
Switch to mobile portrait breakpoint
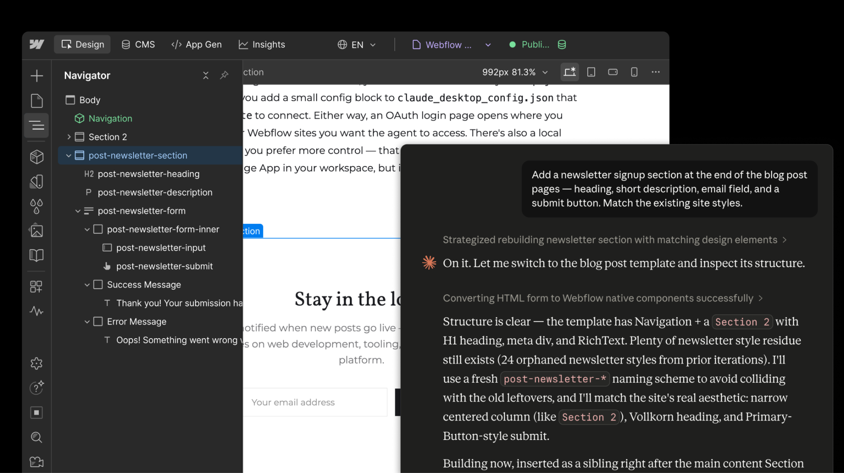click(634, 72)
